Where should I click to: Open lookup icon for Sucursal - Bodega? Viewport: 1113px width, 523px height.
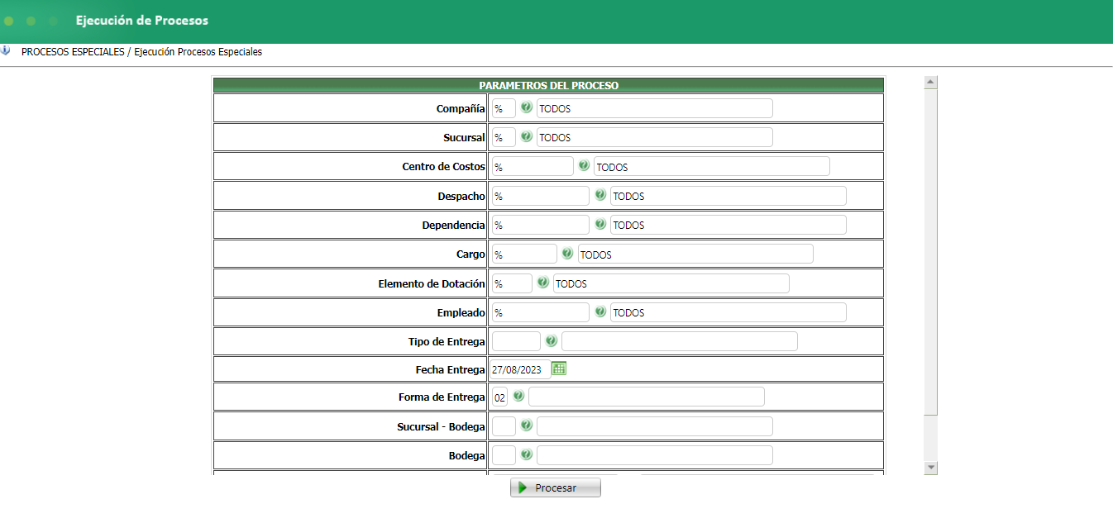point(527,426)
